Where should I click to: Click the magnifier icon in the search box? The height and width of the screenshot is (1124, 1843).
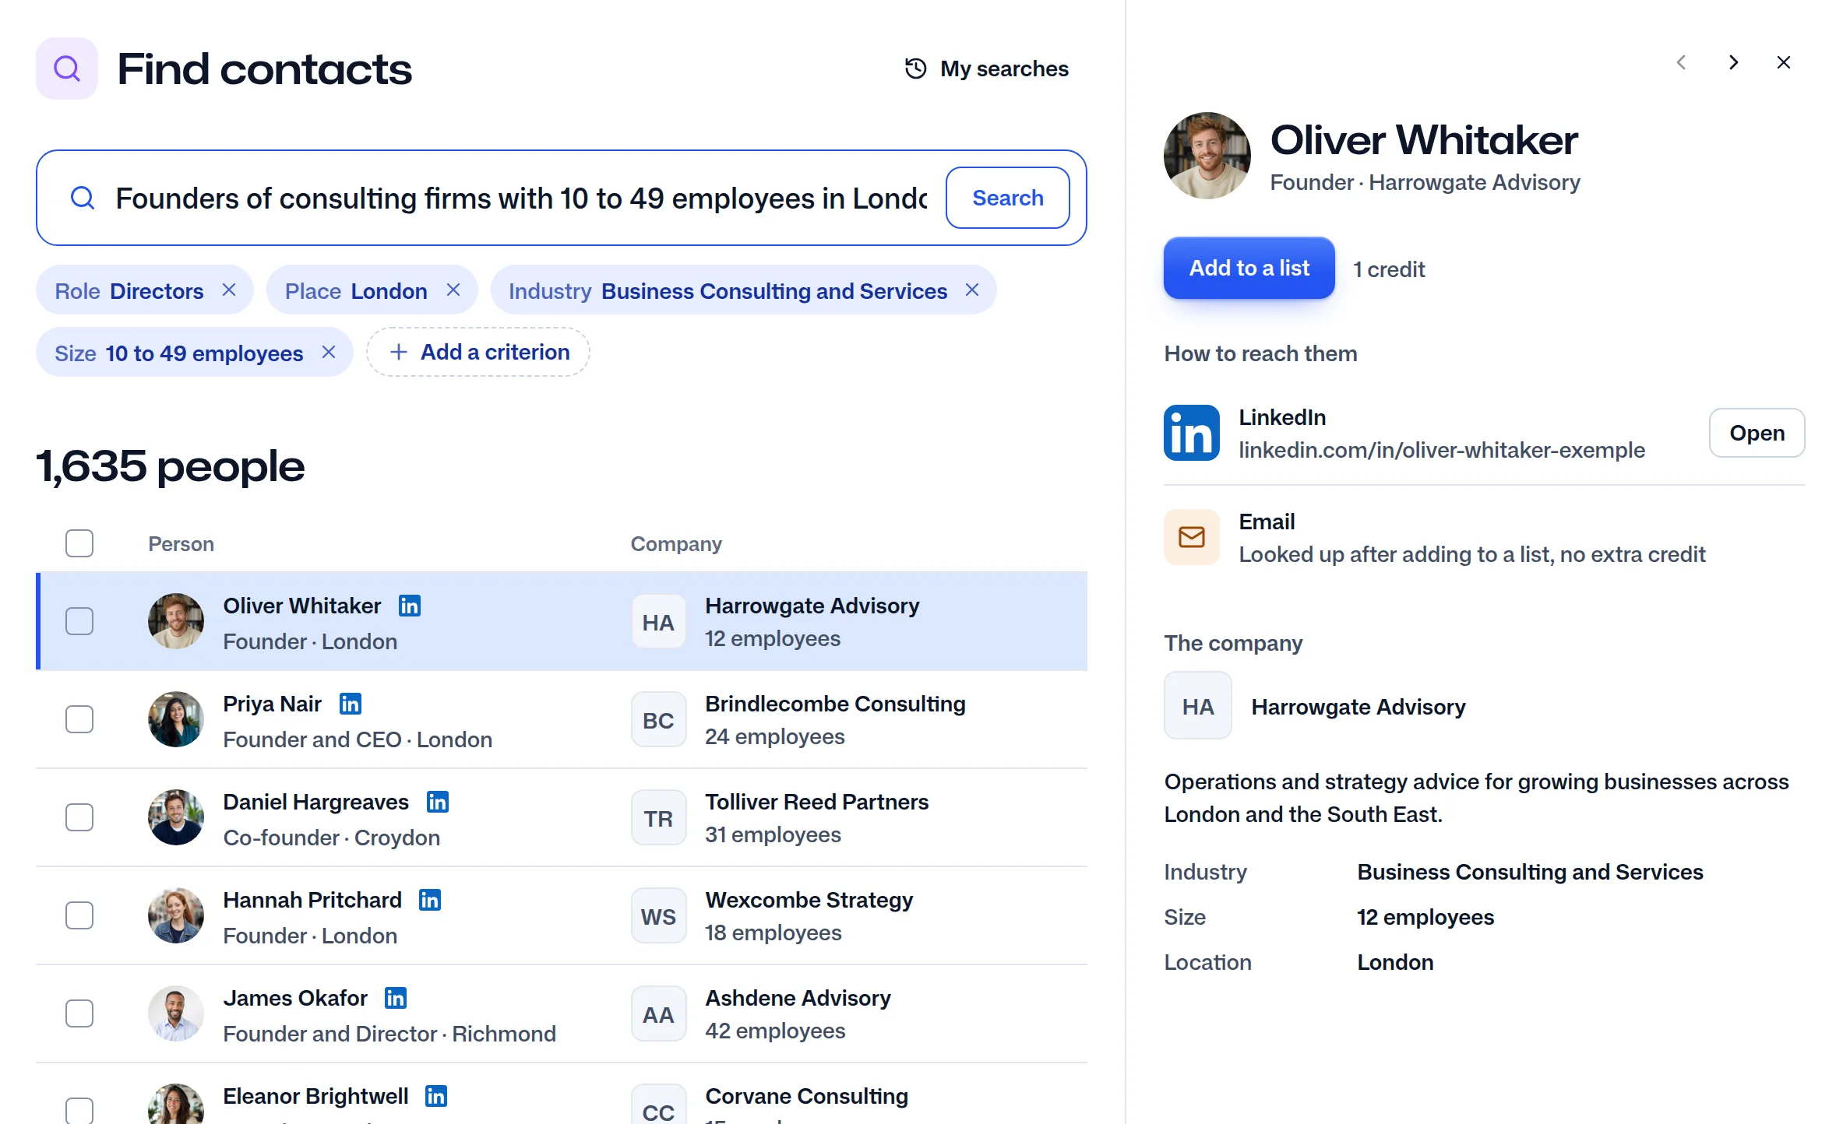pos(83,198)
